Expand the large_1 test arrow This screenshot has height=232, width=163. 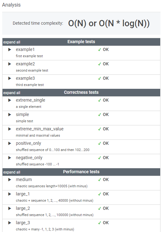(10, 194)
